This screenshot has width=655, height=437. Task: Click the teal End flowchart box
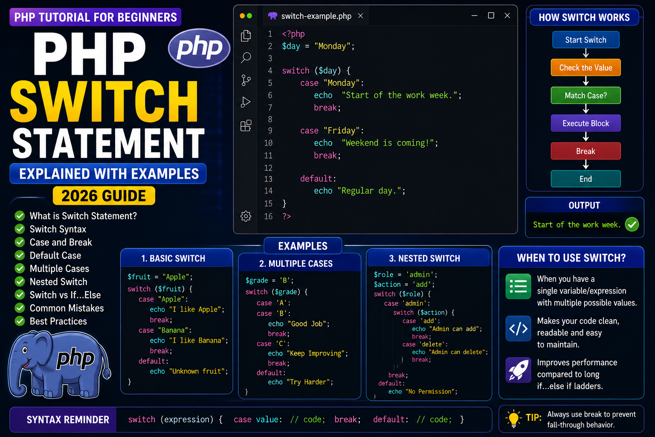[585, 179]
